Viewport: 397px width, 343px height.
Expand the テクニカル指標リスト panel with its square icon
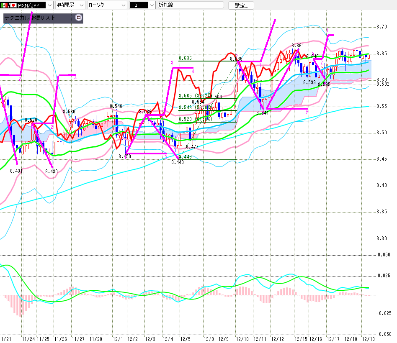point(78,18)
